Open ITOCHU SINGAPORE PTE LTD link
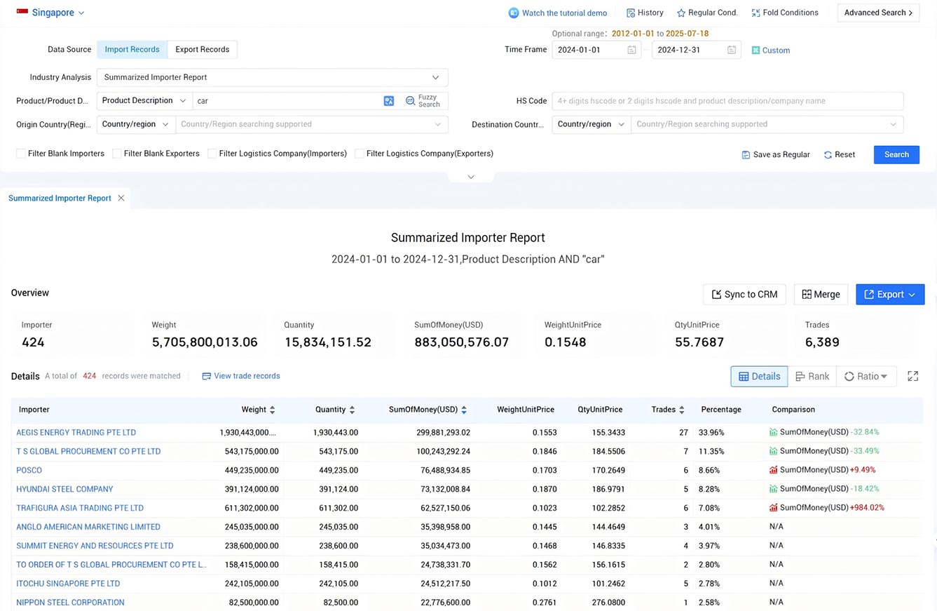 point(68,584)
